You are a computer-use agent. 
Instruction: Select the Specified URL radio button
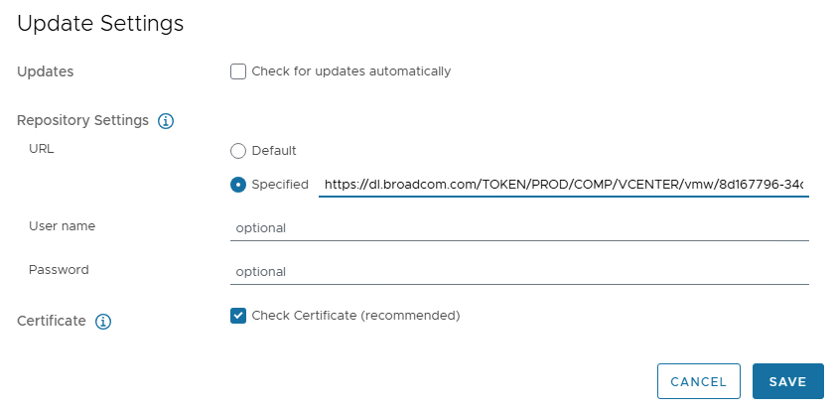pyautogui.click(x=238, y=185)
